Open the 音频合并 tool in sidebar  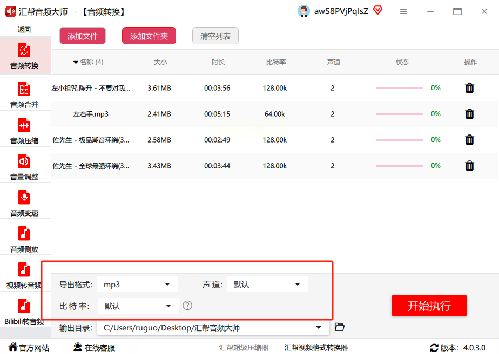24,94
